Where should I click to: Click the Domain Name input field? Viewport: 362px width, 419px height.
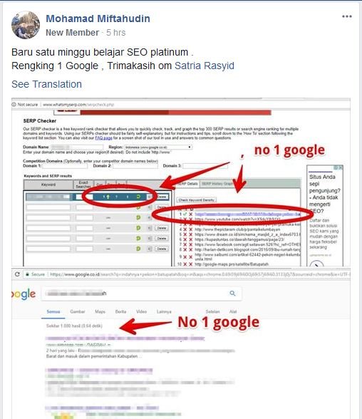click(77, 147)
